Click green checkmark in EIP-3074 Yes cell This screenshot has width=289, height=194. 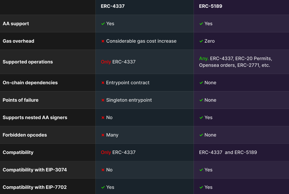201,170
